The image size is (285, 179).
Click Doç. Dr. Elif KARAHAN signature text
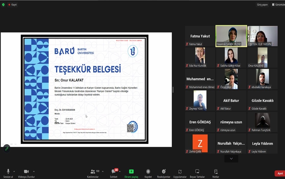point(65,110)
